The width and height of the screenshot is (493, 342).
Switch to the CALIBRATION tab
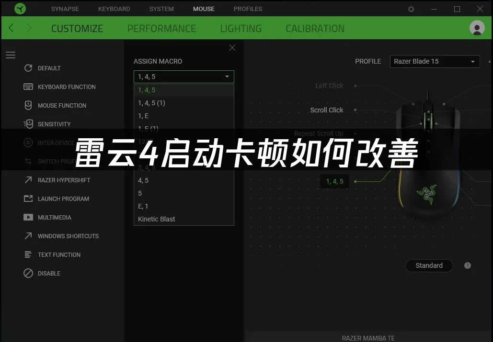[x=315, y=29]
